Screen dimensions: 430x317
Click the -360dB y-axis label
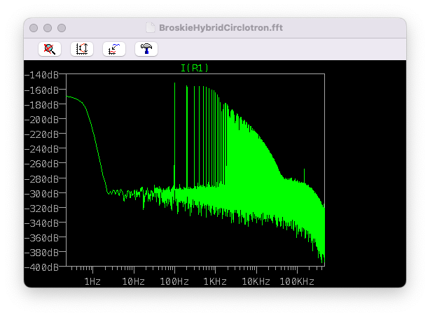(42, 238)
